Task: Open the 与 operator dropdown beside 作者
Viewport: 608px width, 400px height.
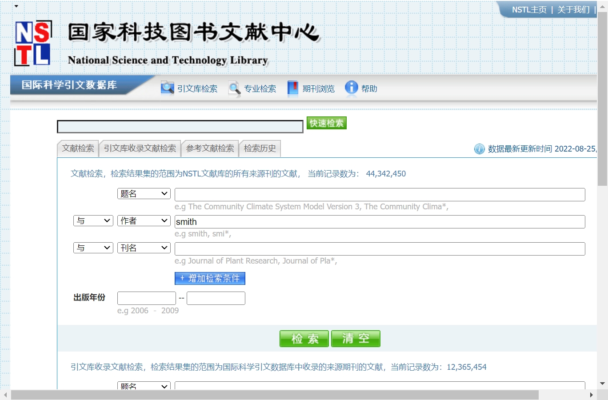Action: (x=93, y=221)
